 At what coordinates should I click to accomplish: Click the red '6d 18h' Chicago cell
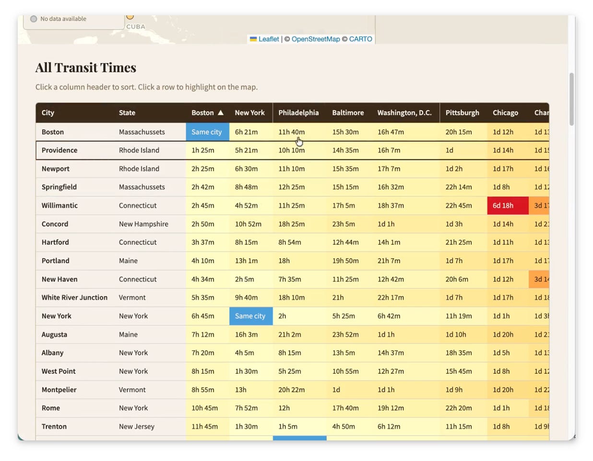[508, 205]
